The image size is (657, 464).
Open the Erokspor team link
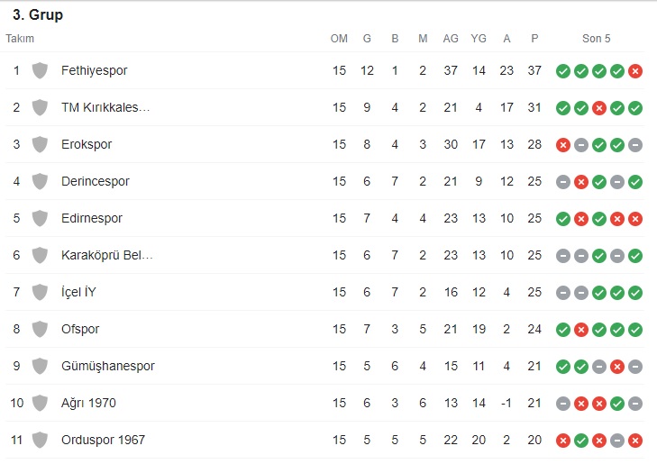(87, 144)
